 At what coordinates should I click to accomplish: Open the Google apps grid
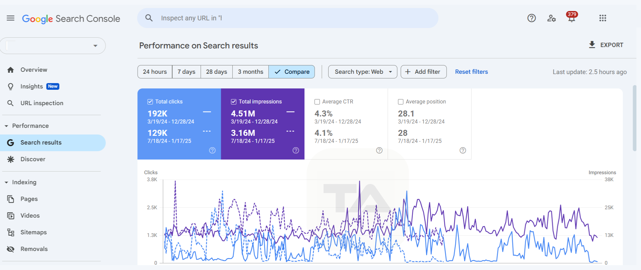pos(603,18)
